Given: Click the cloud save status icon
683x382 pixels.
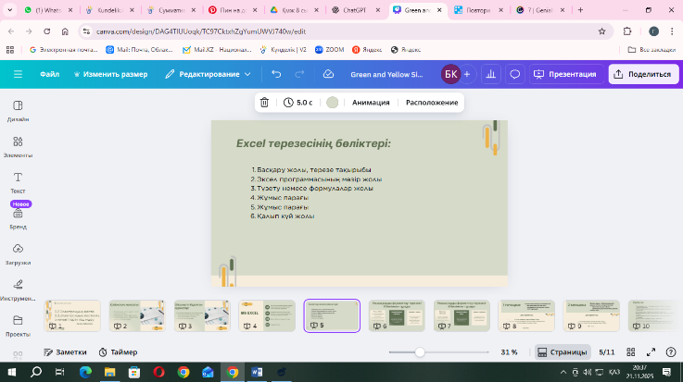Looking at the screenshot, I should (x=328, y=74).
